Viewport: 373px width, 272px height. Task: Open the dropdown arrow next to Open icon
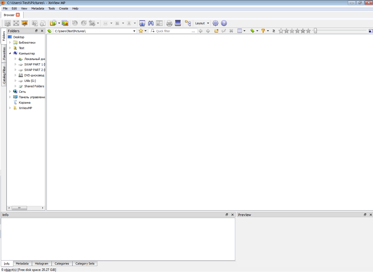point(59,23)
